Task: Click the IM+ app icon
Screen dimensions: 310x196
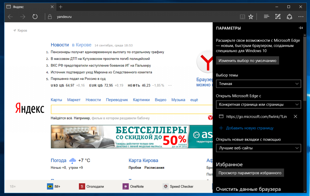Action: [50, 186]
